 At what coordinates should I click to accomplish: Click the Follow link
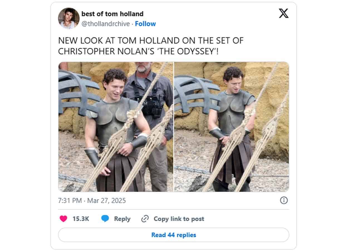tap(145, 24)
